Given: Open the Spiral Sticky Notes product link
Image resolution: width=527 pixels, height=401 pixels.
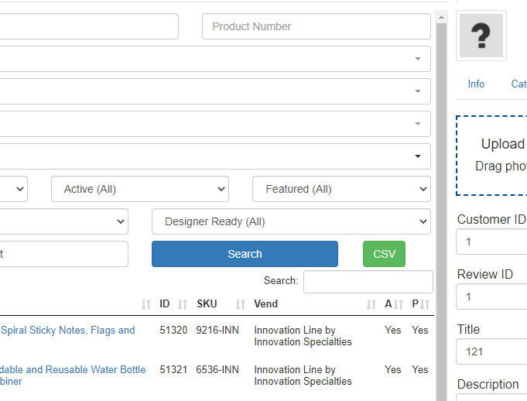Looking at the screenshot, I should pyautogui.click(x=68, y=331).
